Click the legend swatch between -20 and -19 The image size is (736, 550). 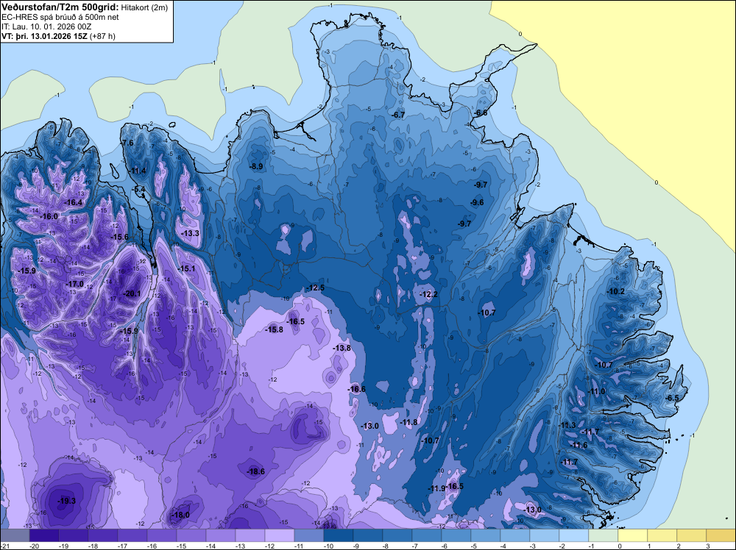click(44, 535)
